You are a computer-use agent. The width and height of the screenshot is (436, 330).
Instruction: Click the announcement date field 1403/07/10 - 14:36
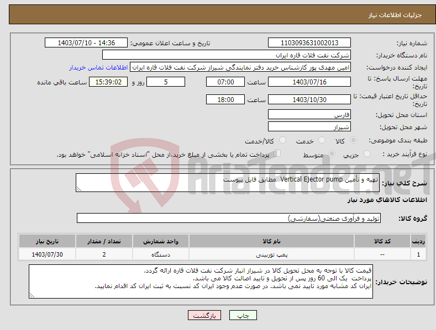pyautogui.click(x=86, y=43)
